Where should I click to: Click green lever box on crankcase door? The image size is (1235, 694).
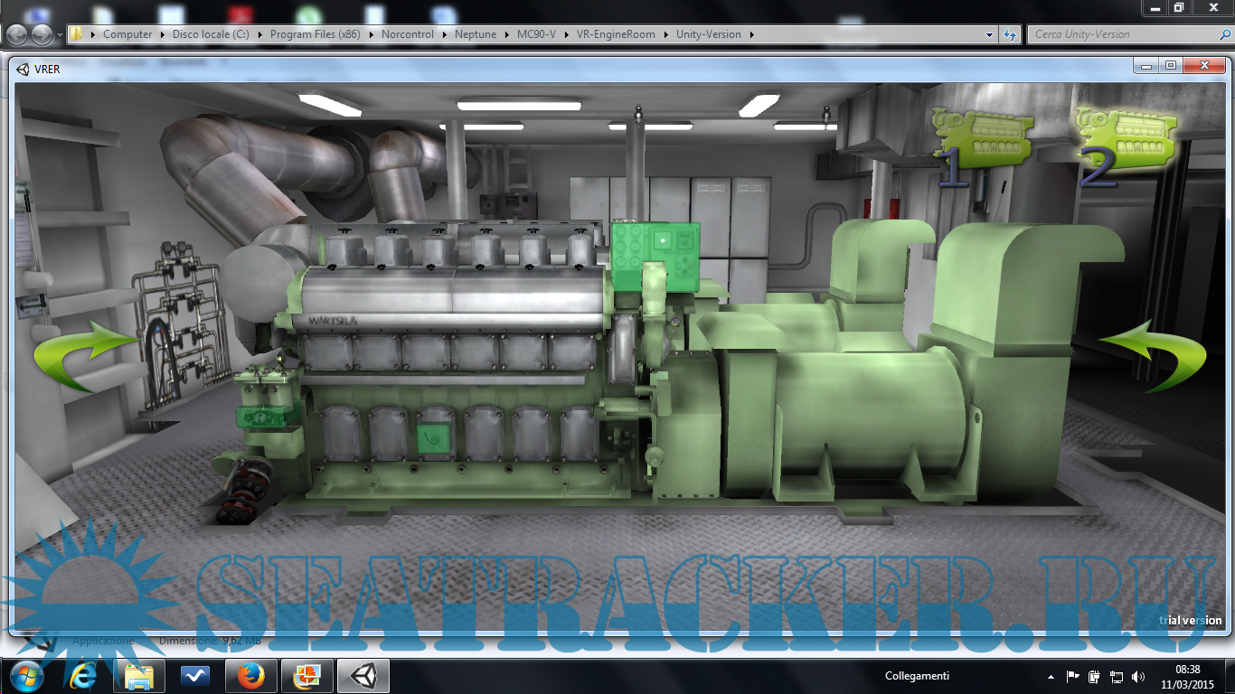(434, 438)
